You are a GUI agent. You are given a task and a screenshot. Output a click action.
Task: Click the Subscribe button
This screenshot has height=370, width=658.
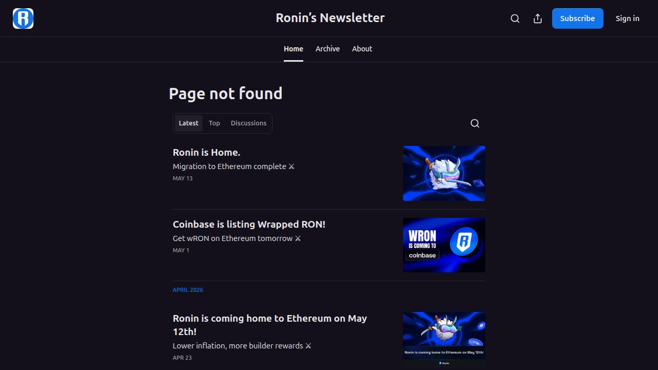click(x=578, y=18)
